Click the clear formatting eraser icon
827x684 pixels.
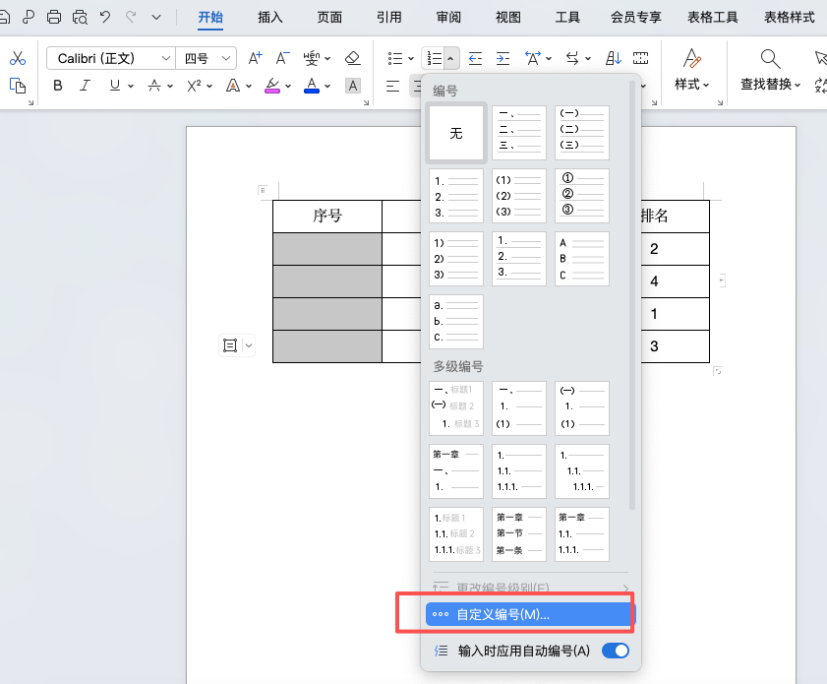coord(353,58)
